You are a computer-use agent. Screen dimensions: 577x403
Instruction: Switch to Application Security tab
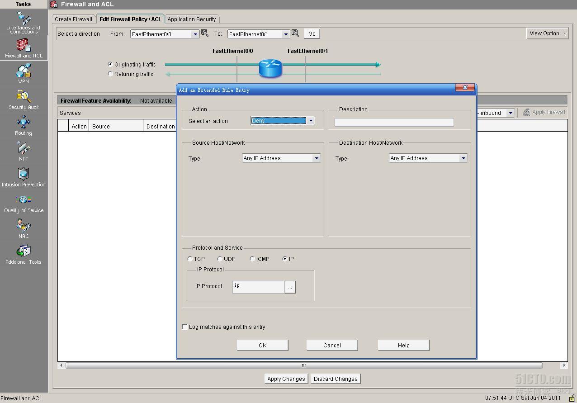pos(192,19)
